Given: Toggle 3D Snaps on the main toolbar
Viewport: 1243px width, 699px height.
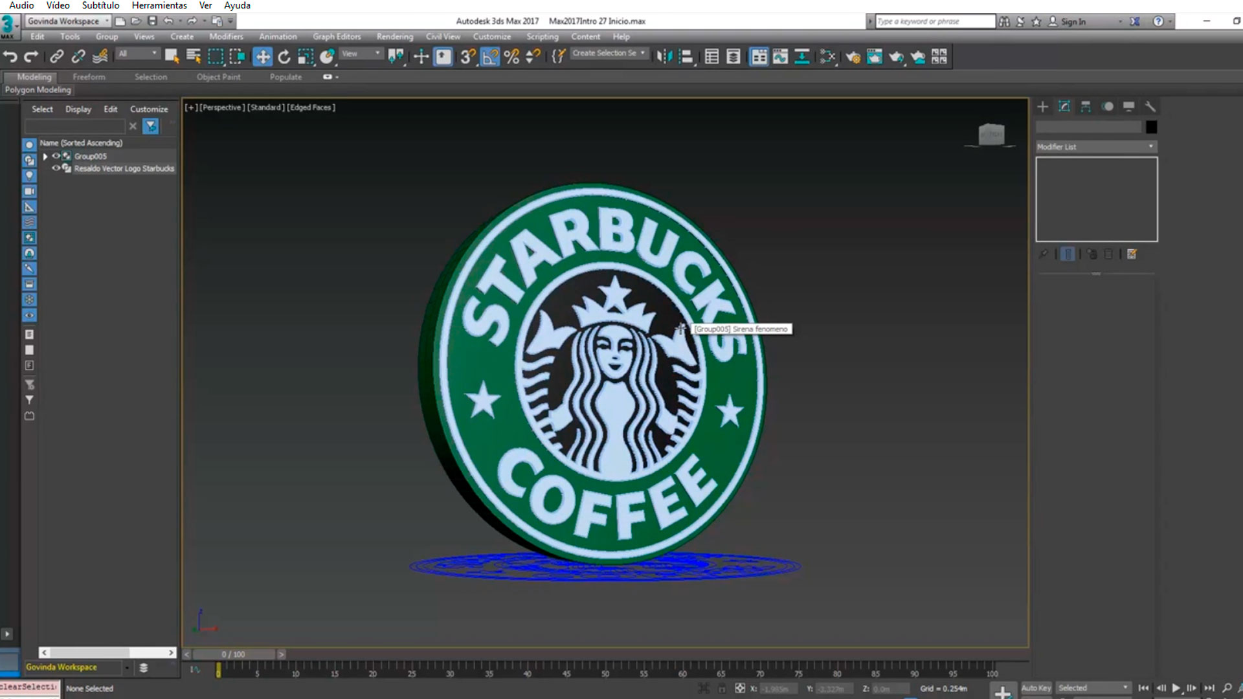Looking at the screenshot, I should click(x=467, y=57).
